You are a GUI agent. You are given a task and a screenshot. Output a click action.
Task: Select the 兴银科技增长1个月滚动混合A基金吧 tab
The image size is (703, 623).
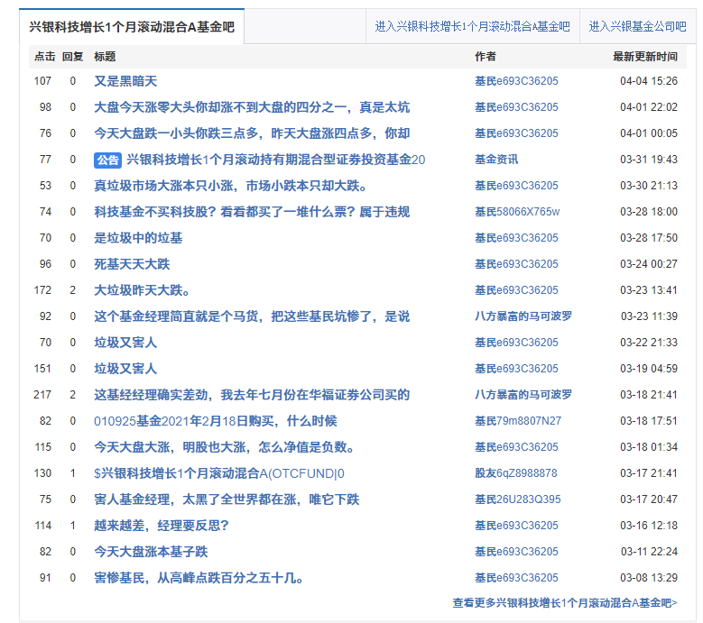[x=132, y=26]
